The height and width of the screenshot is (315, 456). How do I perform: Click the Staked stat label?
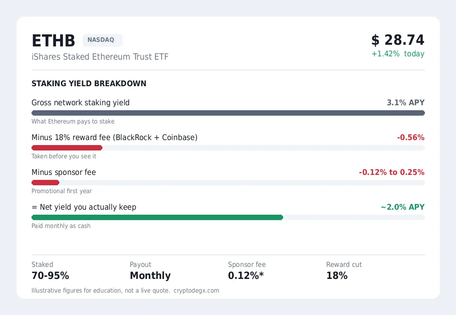click(x=42, y=265)
